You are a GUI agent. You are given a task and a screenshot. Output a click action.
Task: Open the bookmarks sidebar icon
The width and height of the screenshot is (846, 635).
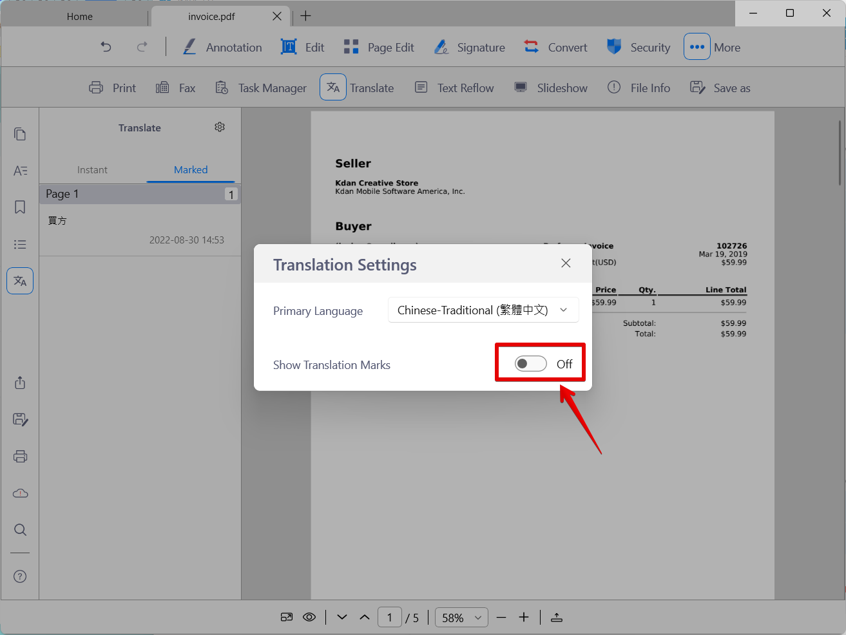(20, 207)
